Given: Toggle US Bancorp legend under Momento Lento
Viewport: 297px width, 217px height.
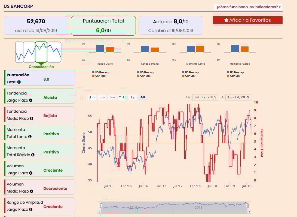Looking at the screenshot, I should pos(190,72).
